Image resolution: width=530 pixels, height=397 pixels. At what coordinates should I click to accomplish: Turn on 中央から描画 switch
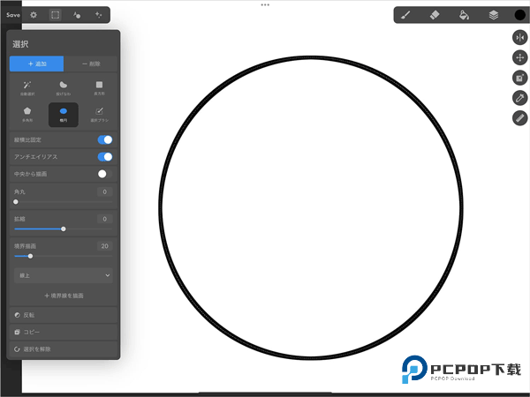pos(105,174)
